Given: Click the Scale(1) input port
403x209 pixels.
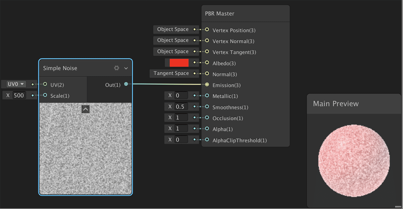Looking at the screenshot, I should [45, 95].
